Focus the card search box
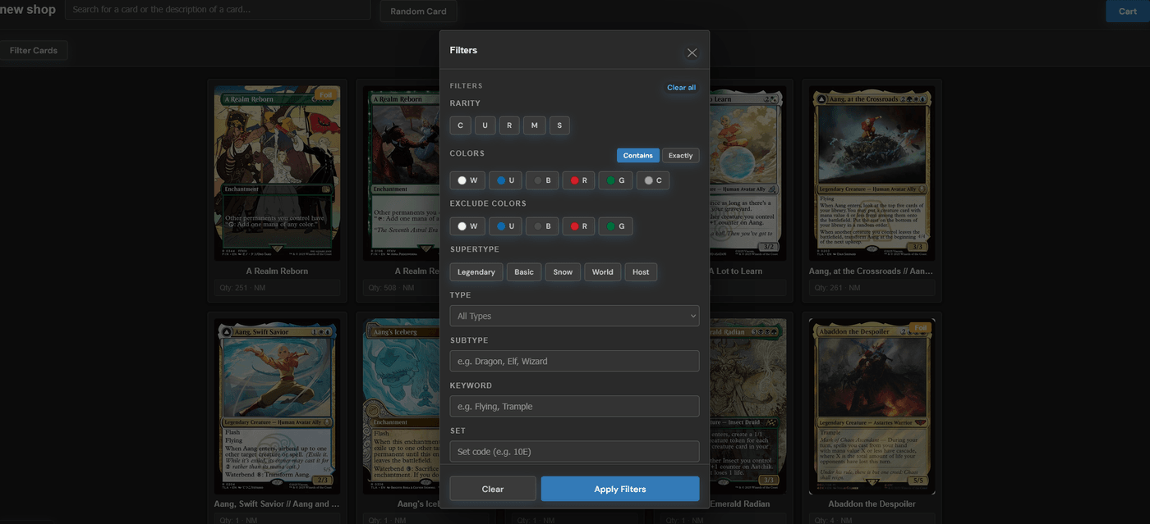This screenshot has width=1150, height=524. coord(218,10)
